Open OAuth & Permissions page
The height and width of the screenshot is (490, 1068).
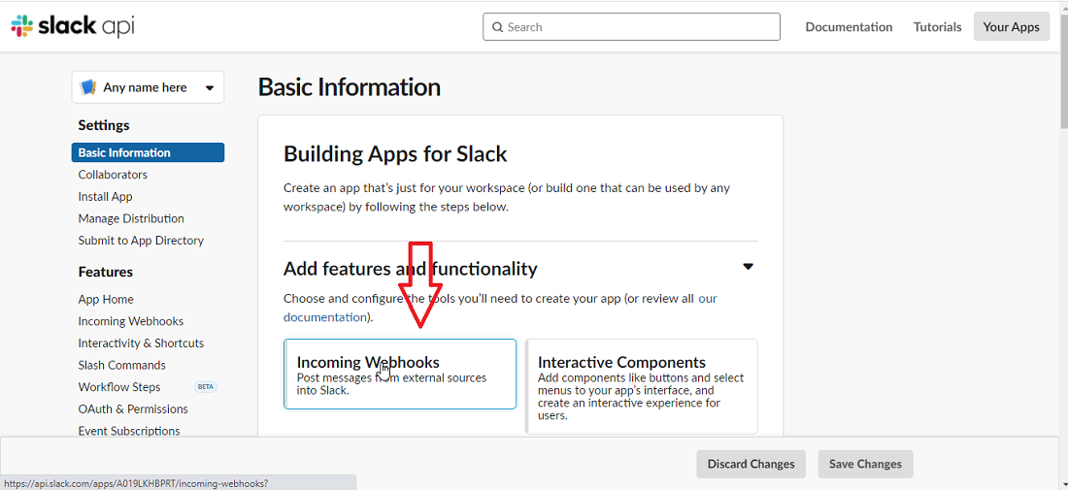point(133,409)
